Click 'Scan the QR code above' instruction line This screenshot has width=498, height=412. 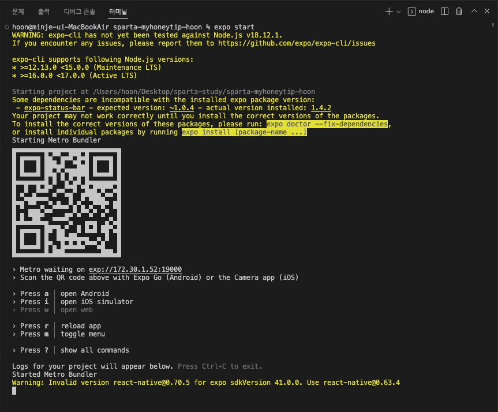click(x=155, y=278)
